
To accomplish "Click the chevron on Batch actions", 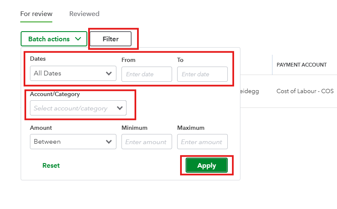I will point(78,39).
